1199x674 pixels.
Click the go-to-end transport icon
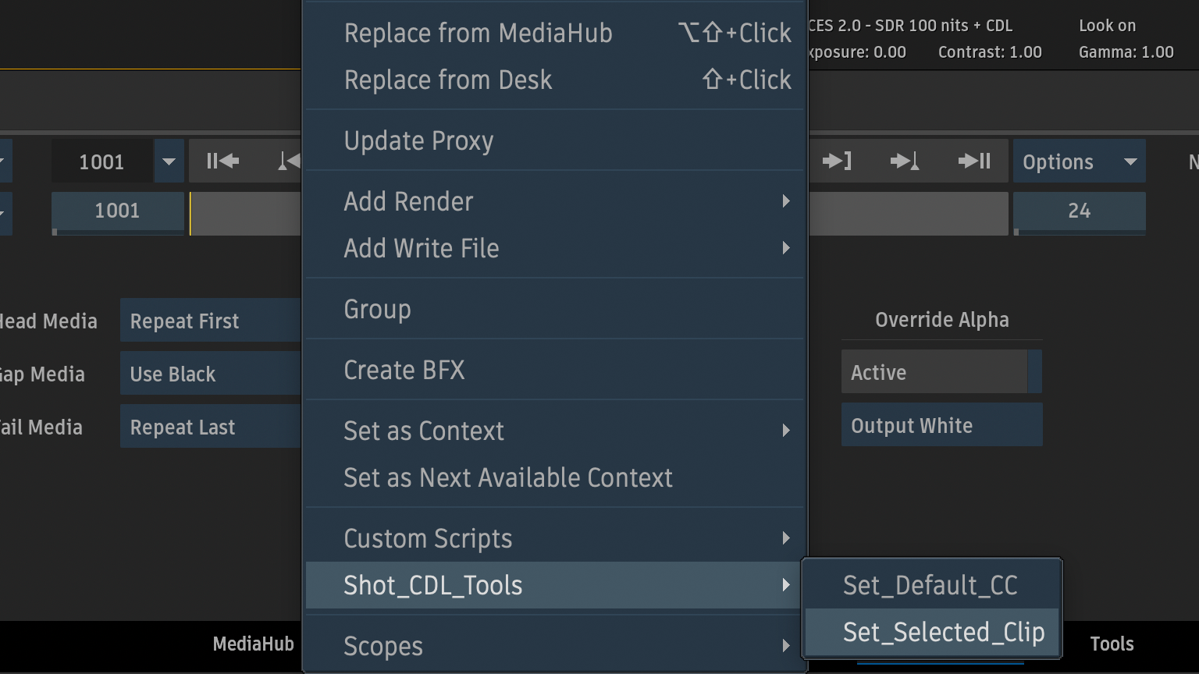coord(974,161)
